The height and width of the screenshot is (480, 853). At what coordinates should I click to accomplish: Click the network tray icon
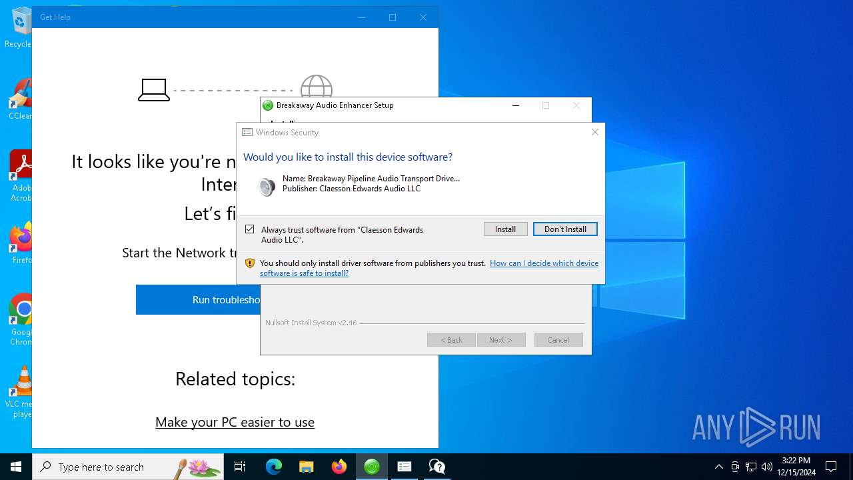coord(750,467)
